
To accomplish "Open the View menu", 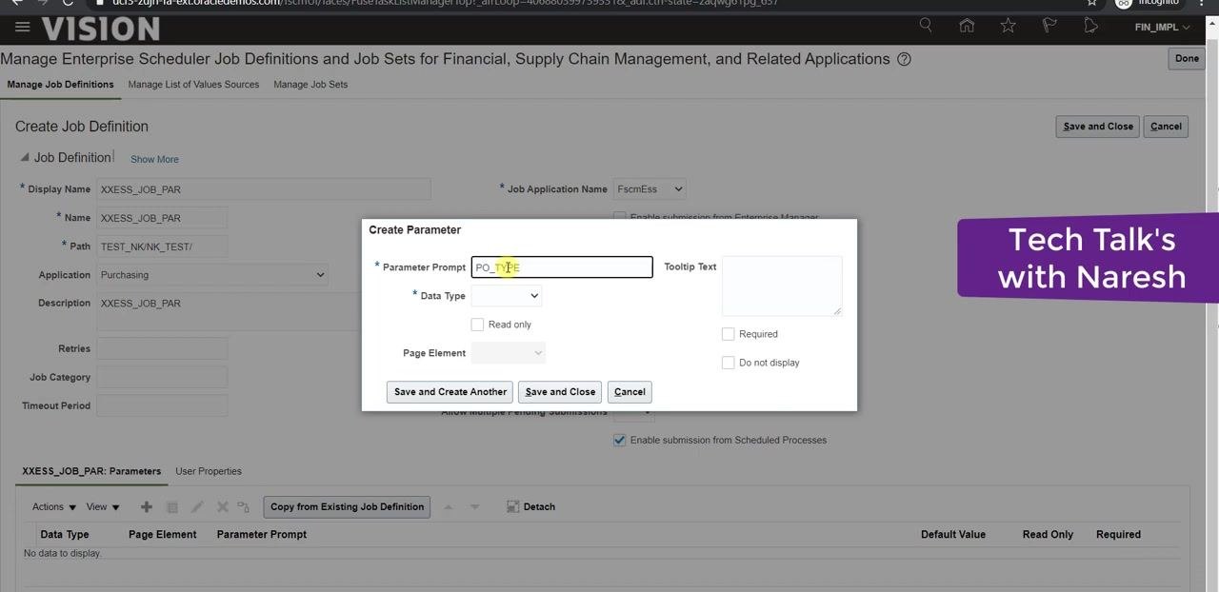I will [x=103, y=507].
